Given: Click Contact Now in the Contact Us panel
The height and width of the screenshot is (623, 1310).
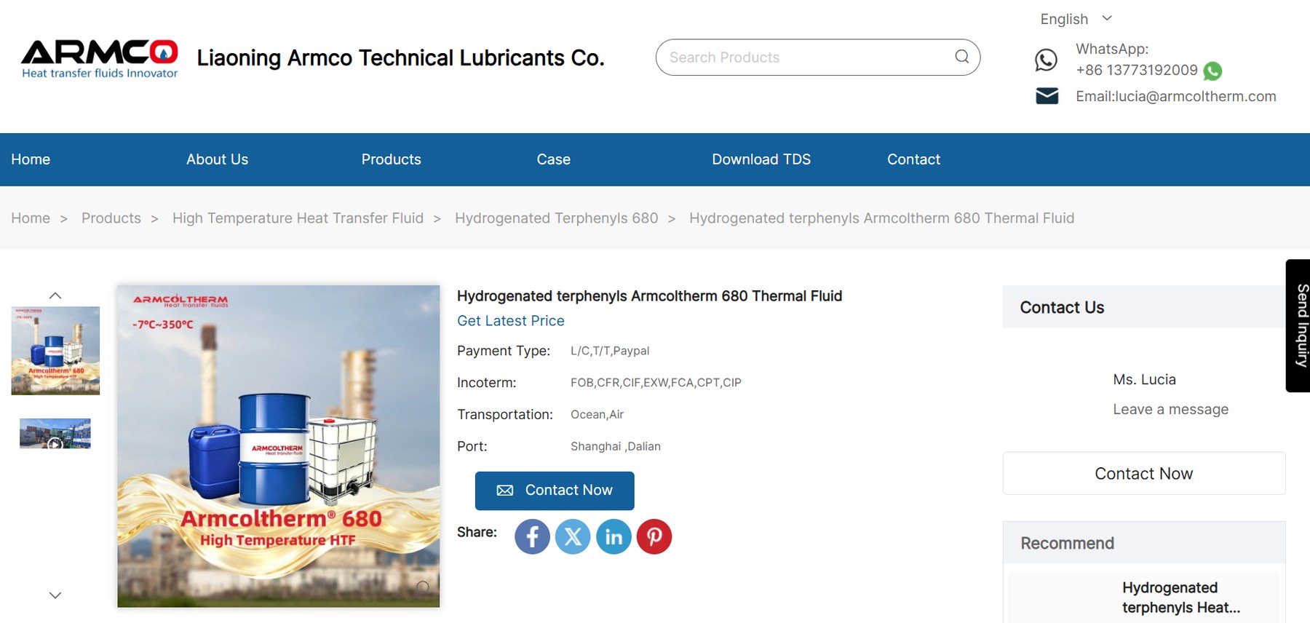Looking at the screenshot, I should (1144, 474).
